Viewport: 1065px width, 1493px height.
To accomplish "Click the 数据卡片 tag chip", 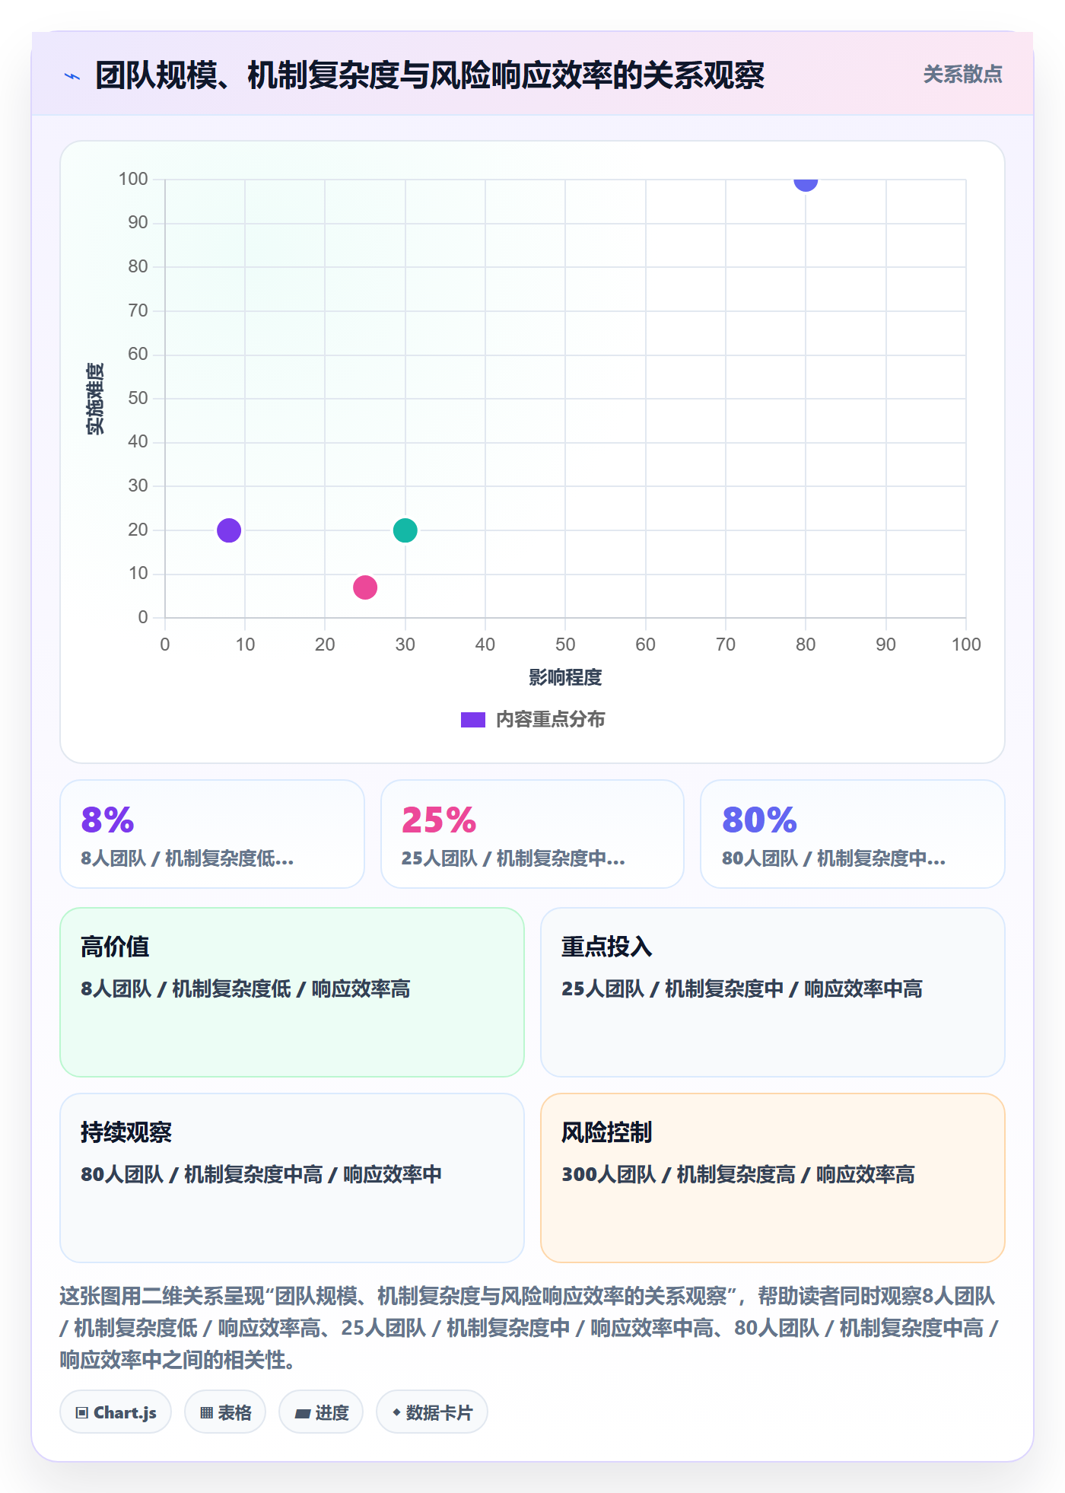I will pyautogui.click(x=432, y=1412).
